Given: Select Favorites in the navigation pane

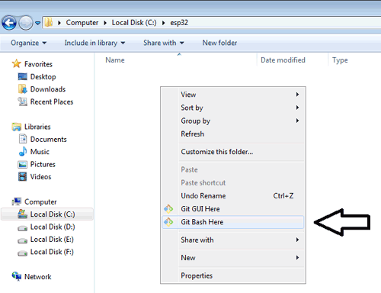Looking at the screenshot, I should pyautogui.click(x=38, y=64).
